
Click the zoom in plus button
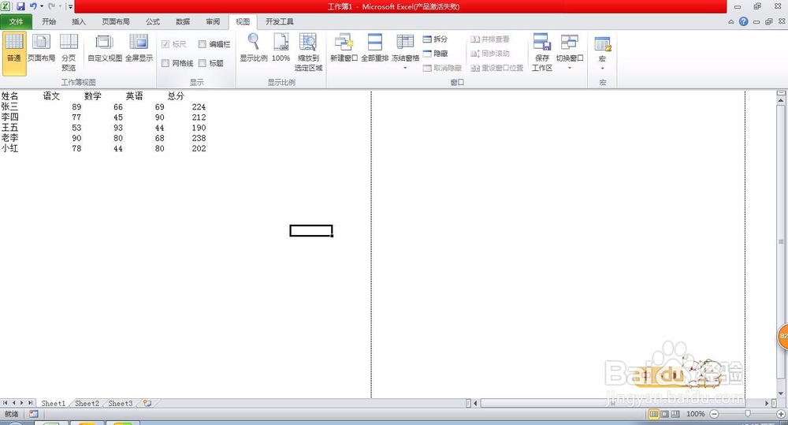coord(782,414)
